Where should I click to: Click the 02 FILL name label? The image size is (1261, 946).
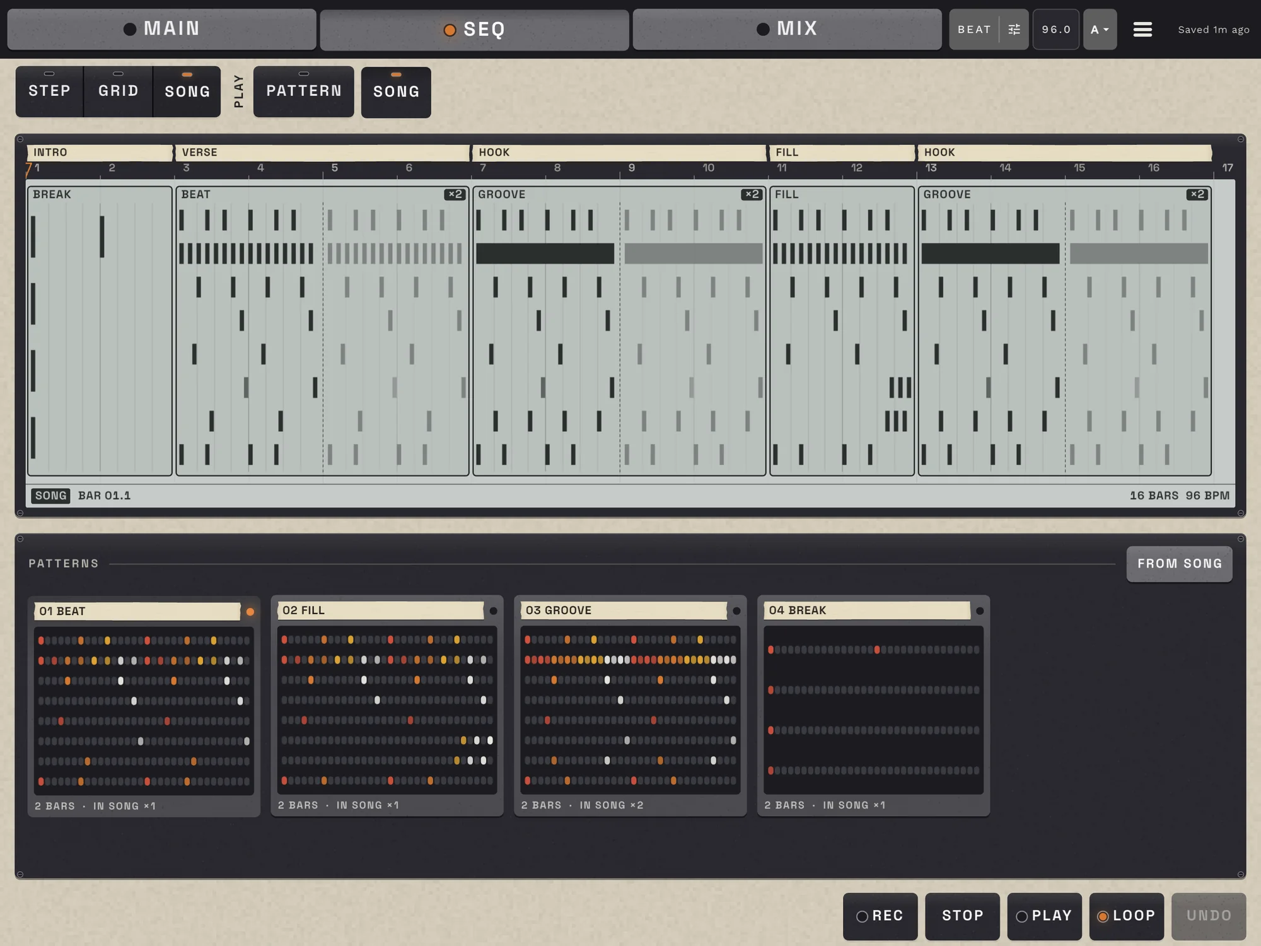[x=381, y=610]
